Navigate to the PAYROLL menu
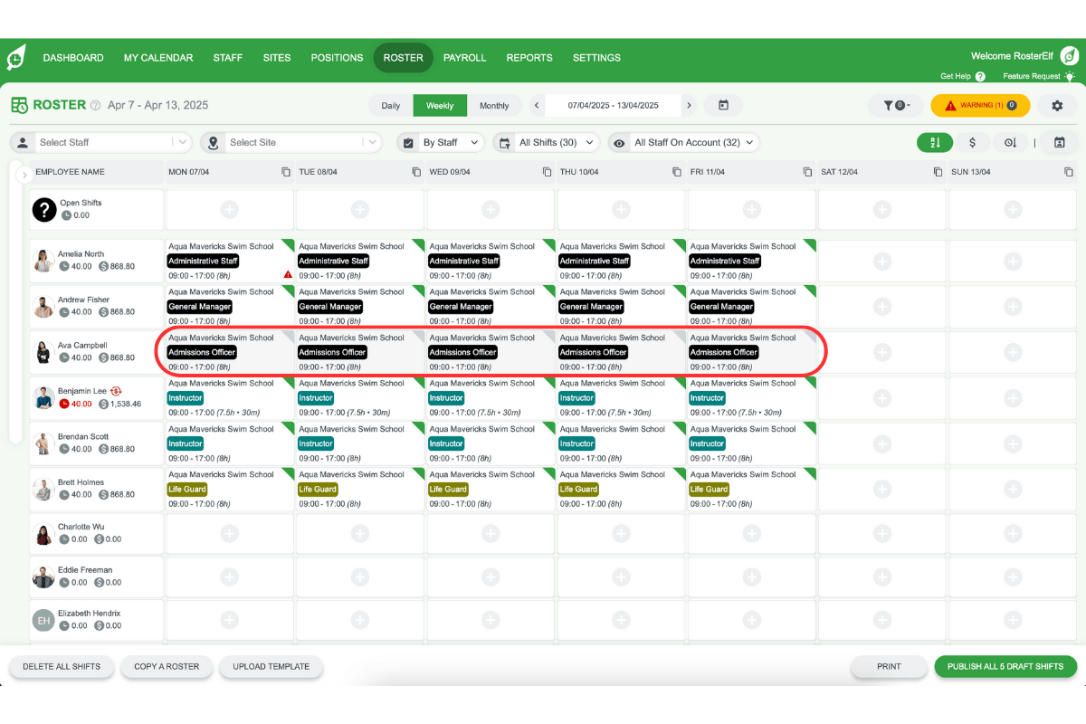The height and width of the screenshot is (724, 1086). [x=464, y=57]
